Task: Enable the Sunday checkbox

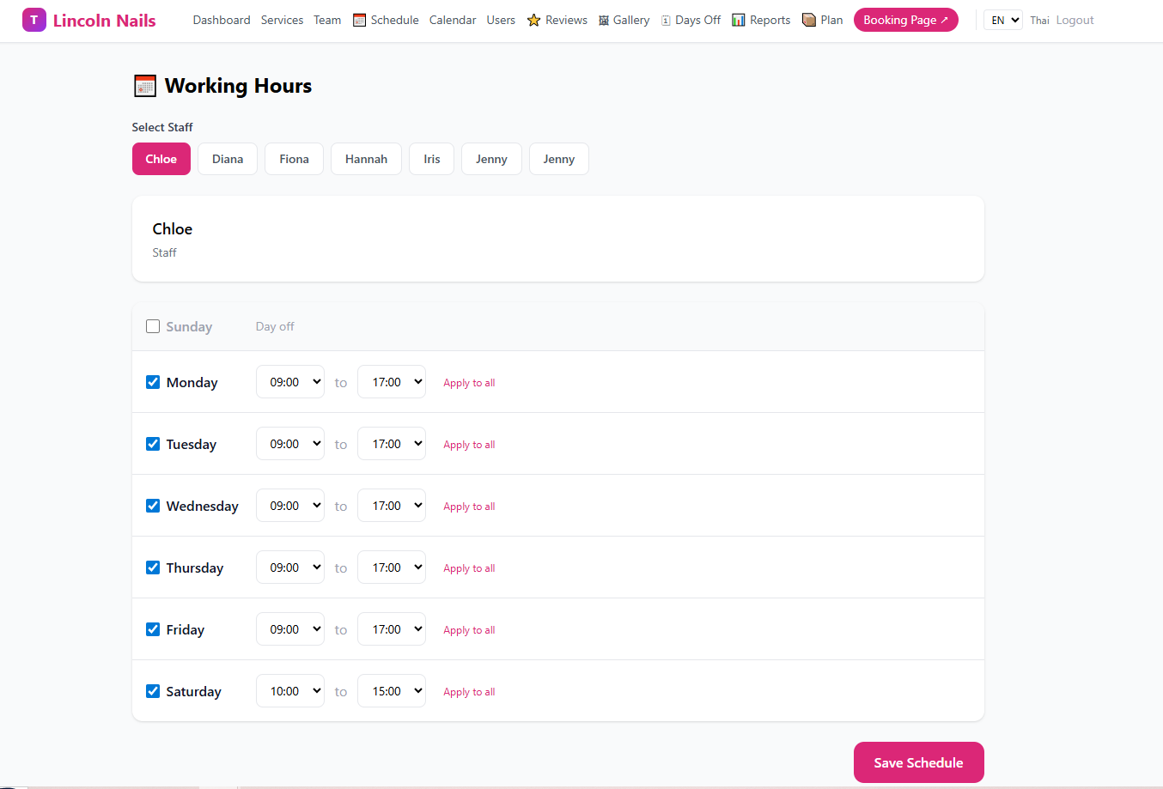Action: coord(153,326)
